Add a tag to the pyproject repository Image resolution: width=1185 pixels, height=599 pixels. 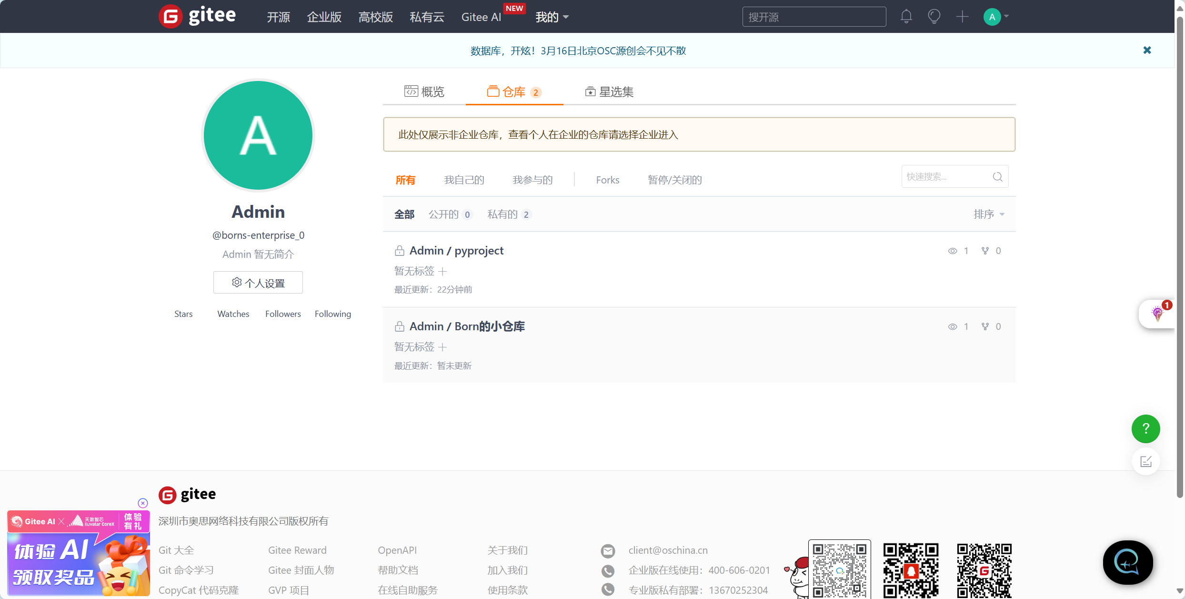(442, 271)
